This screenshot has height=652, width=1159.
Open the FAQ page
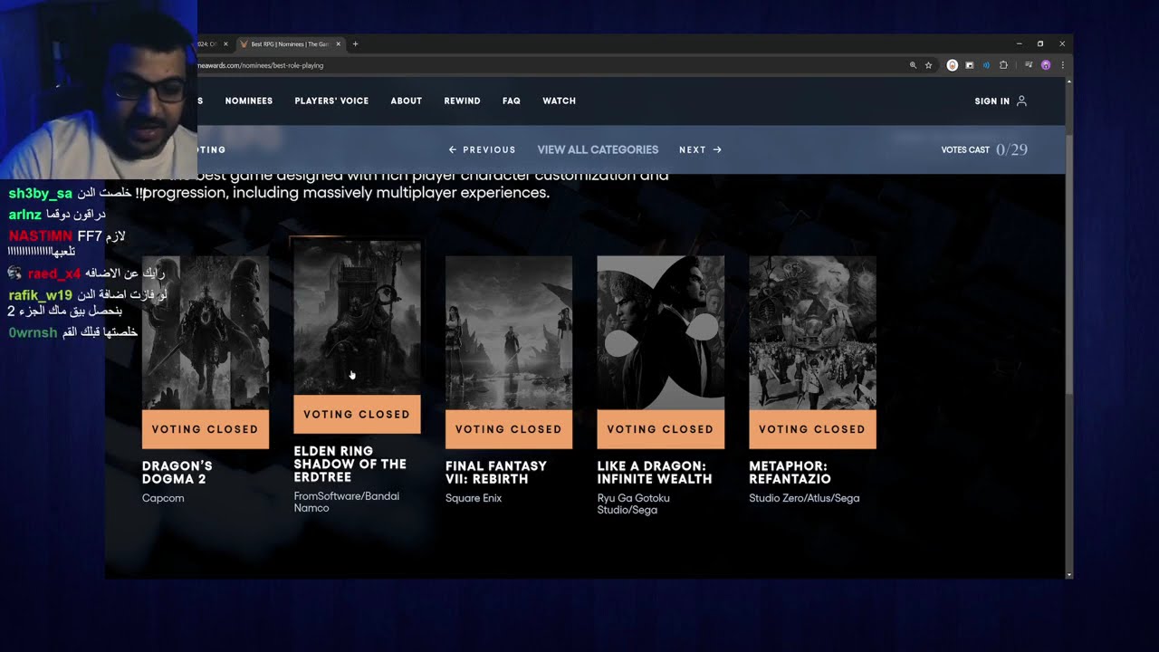(512, 101)
